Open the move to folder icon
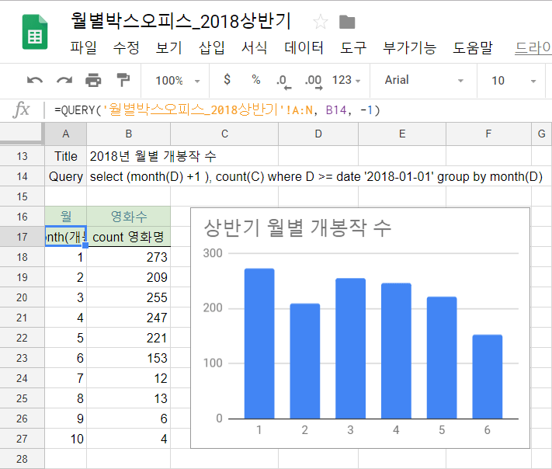552x469 pixels. click(x=347, y=22)
